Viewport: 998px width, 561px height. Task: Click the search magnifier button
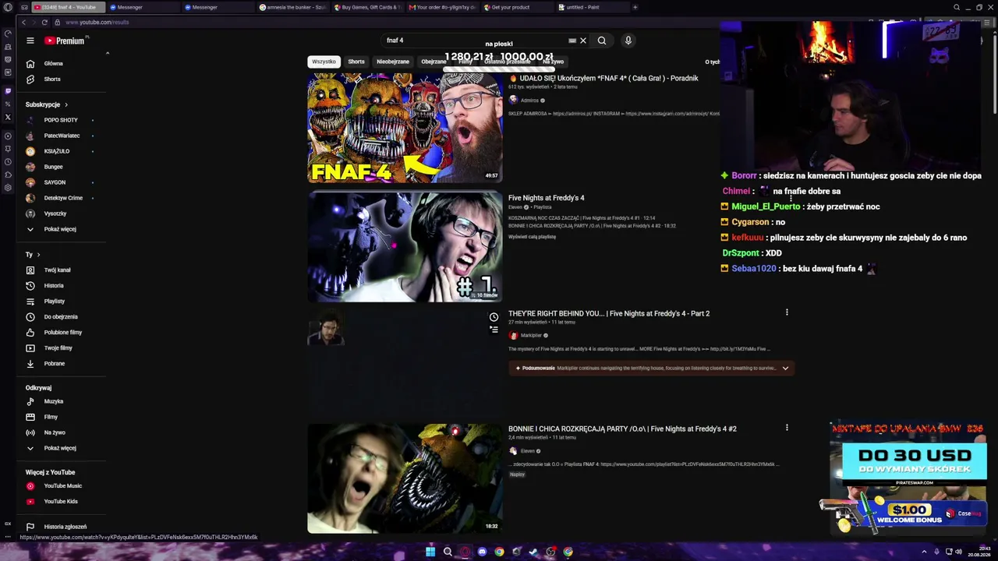(602, 41)
